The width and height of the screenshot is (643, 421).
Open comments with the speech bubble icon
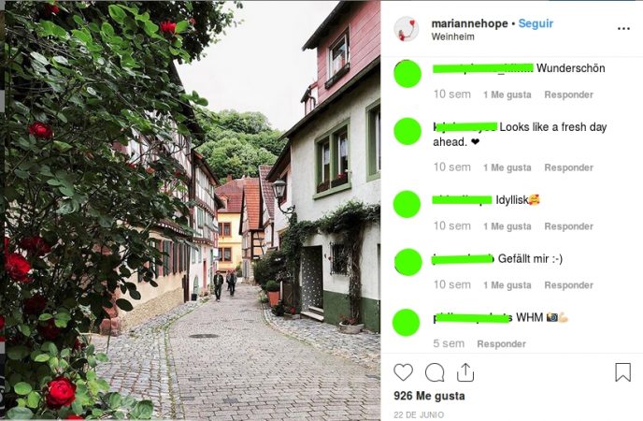click(x=435, y=372)
